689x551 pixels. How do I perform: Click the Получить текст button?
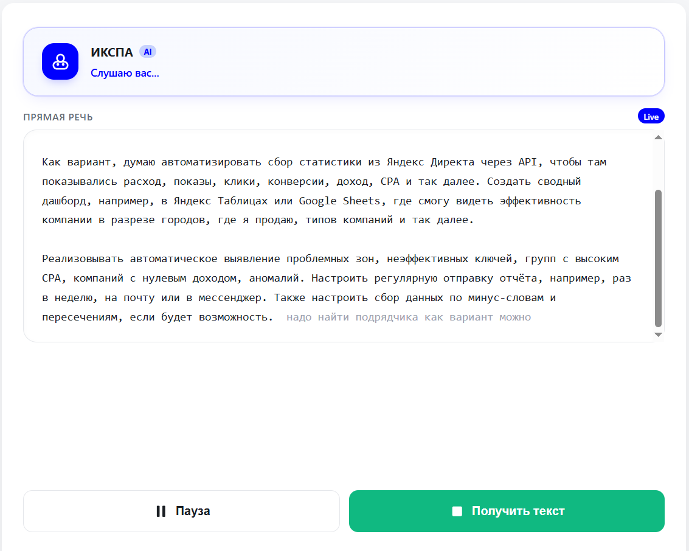[507, 511]
